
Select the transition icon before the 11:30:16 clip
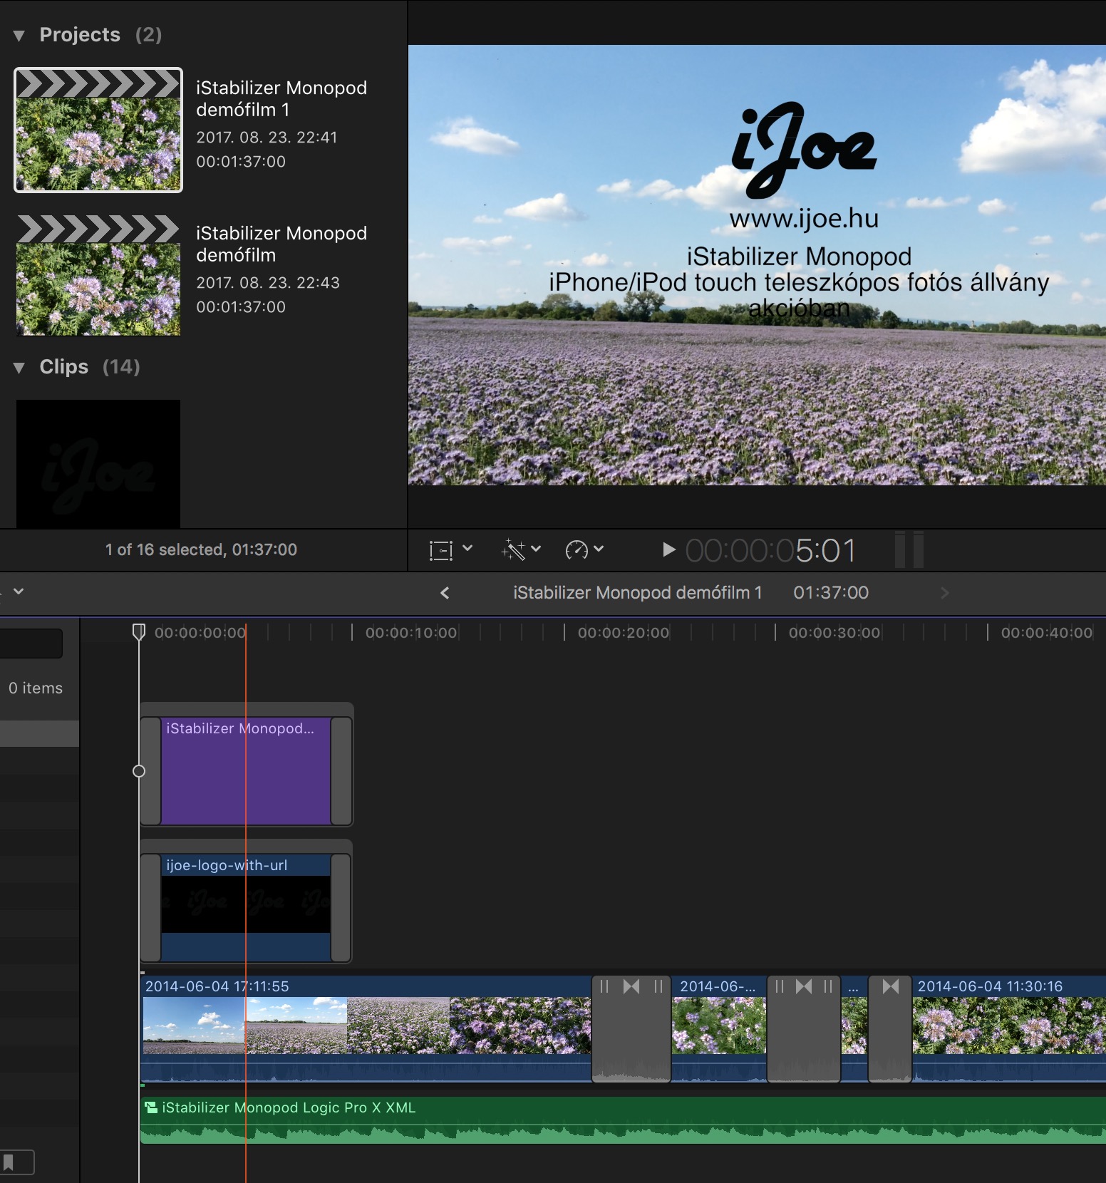[891, 986]
